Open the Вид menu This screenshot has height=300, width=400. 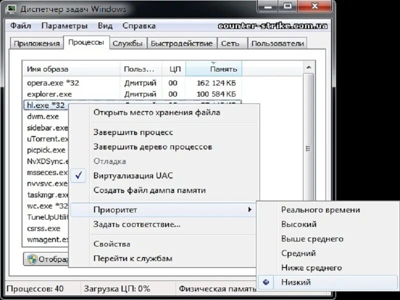[105, 26]
